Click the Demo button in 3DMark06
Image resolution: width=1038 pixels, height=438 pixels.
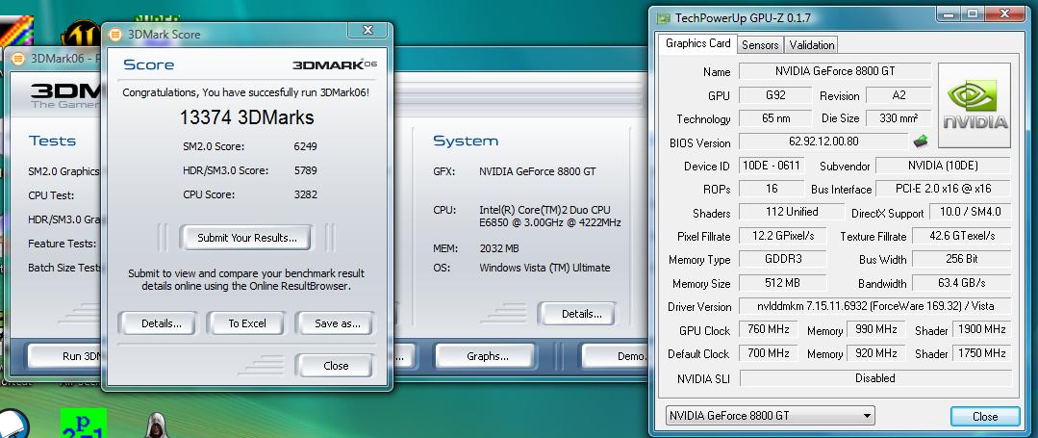(x=616, y=356)
